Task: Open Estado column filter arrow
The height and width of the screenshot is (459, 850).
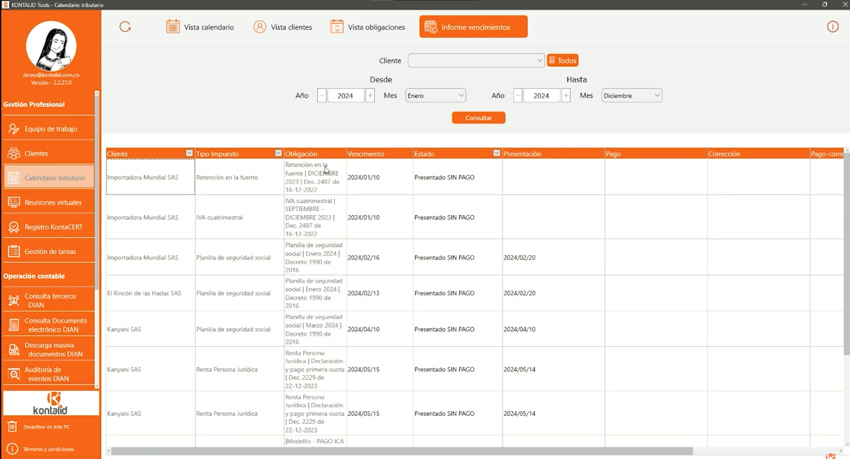Action: pos(497,153)
